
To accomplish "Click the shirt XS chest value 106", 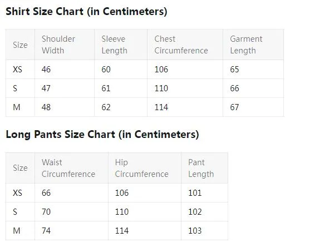I will click(161, 70).
